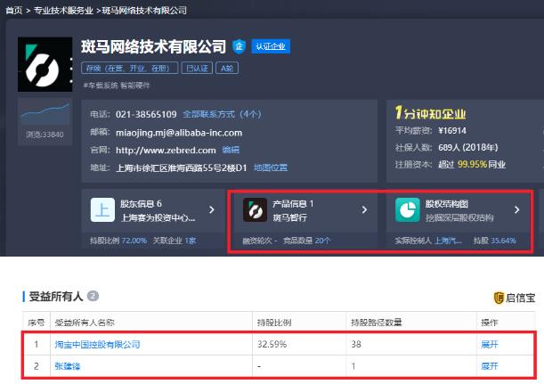Expand the 股权结构图 card chevron
The height and width of the screenshot is (384, 544).
click(517, 209)
